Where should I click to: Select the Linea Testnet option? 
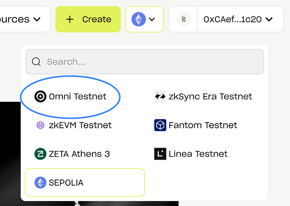(x=198, y=154)
